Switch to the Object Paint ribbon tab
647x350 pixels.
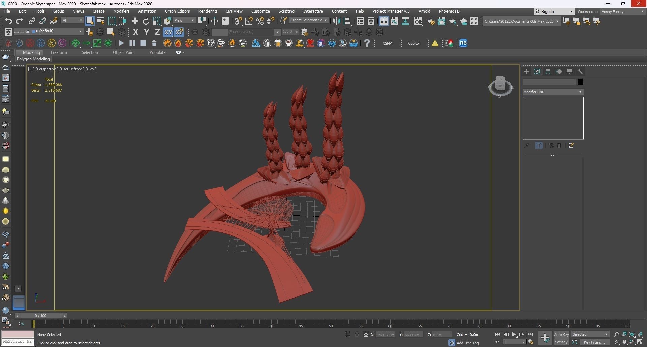(x=124, y=53)
